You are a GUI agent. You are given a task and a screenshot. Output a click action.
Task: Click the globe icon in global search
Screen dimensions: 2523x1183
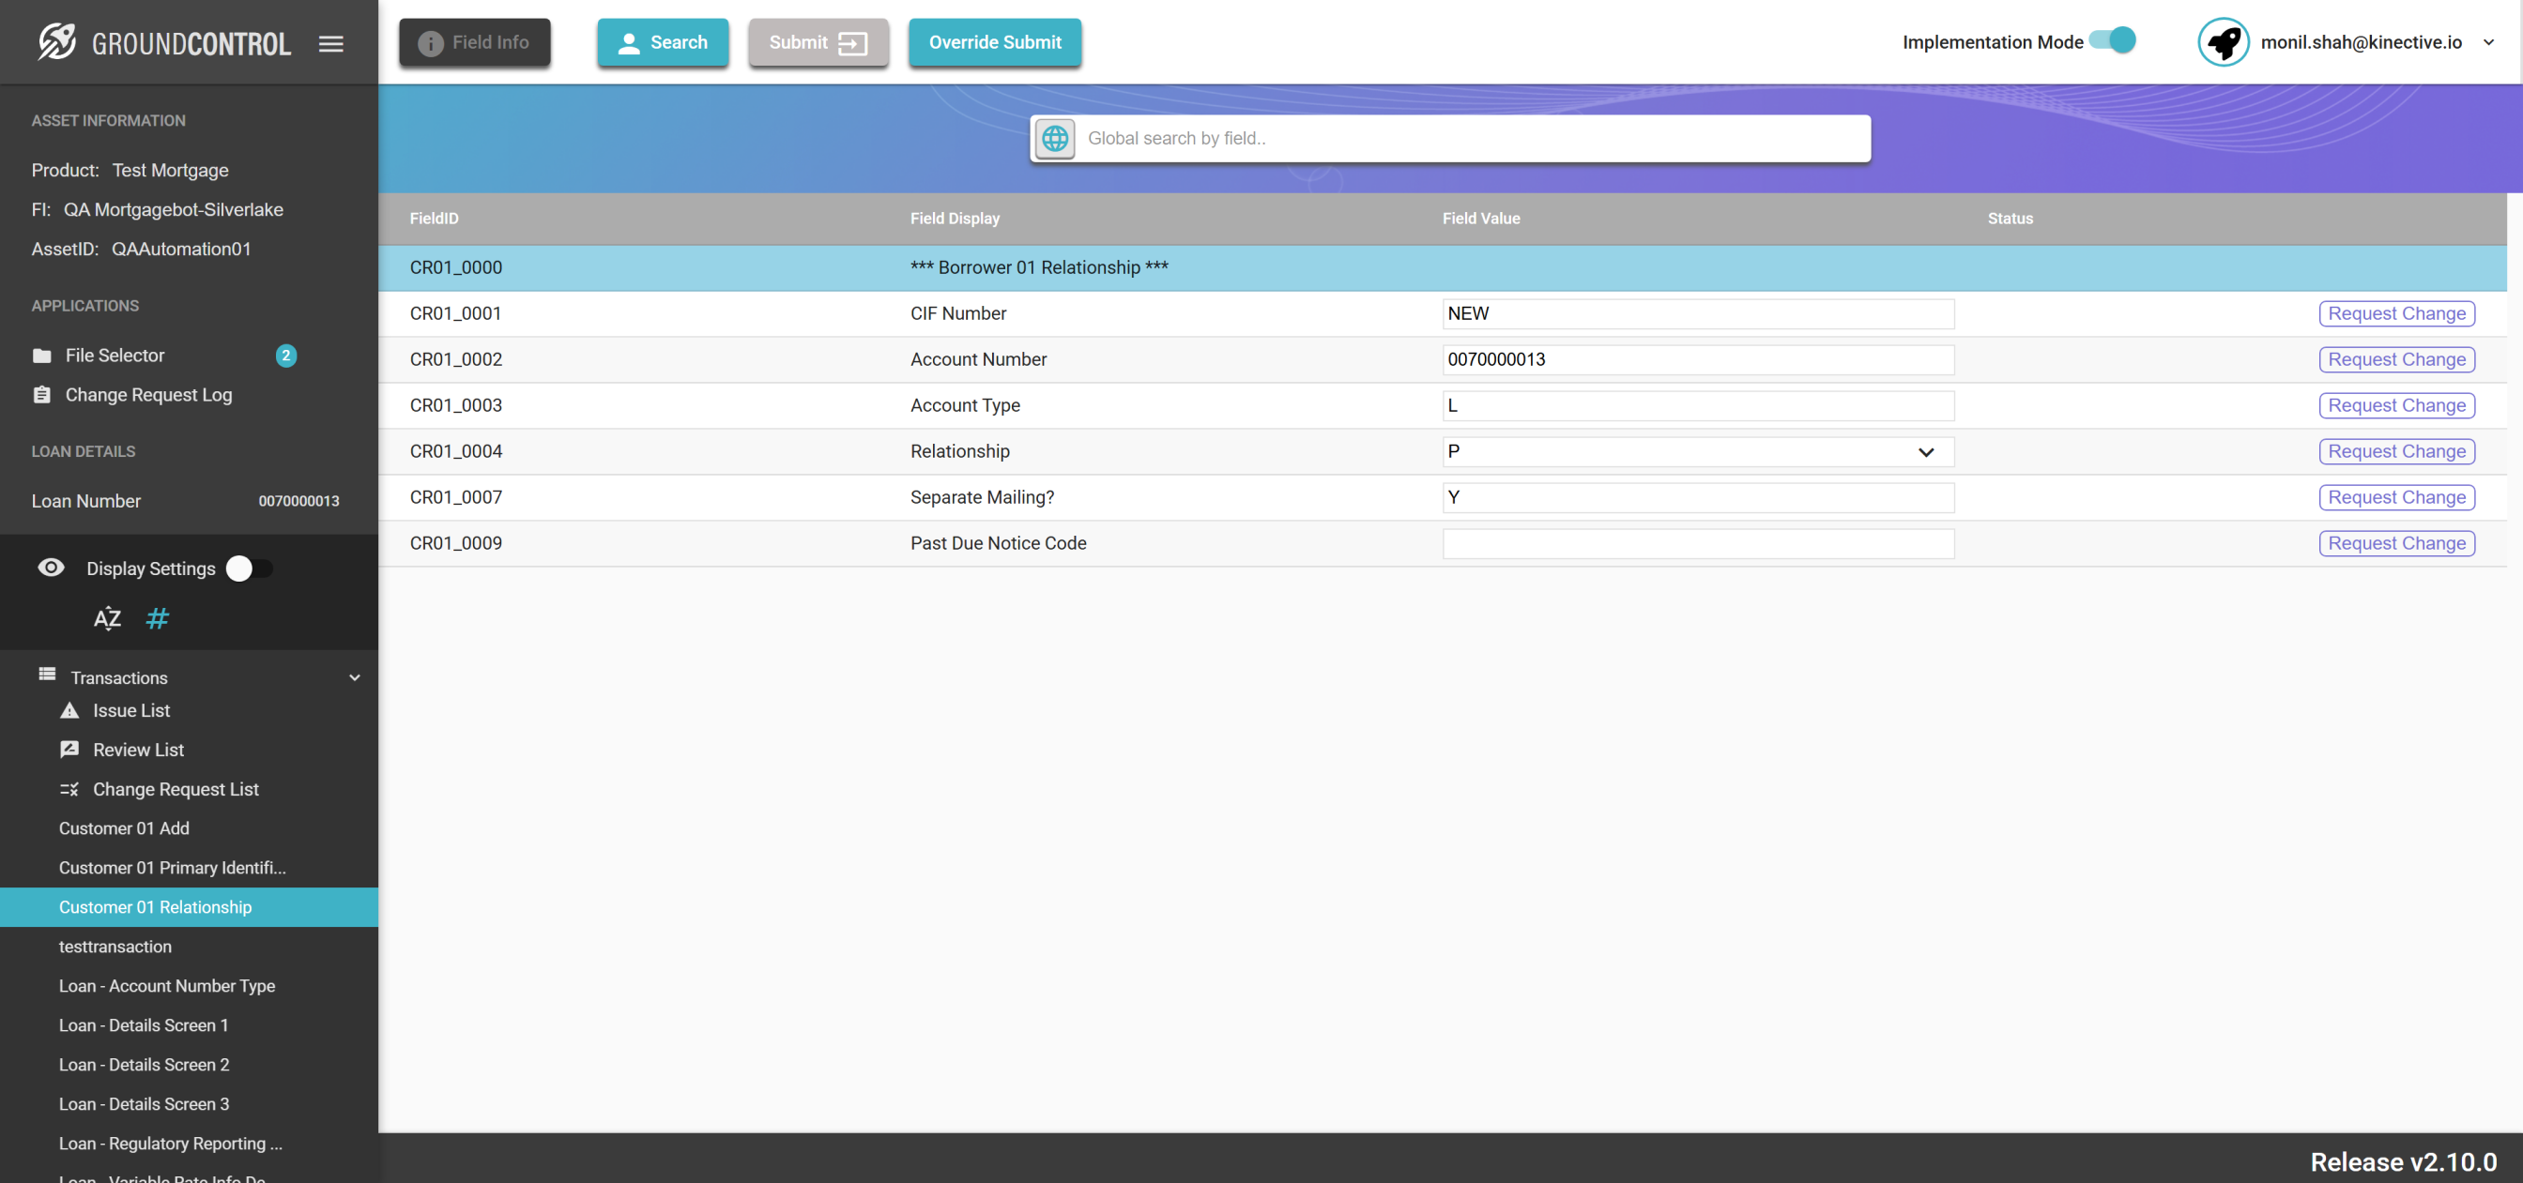pyautogui.click(x=1055, y=138)
